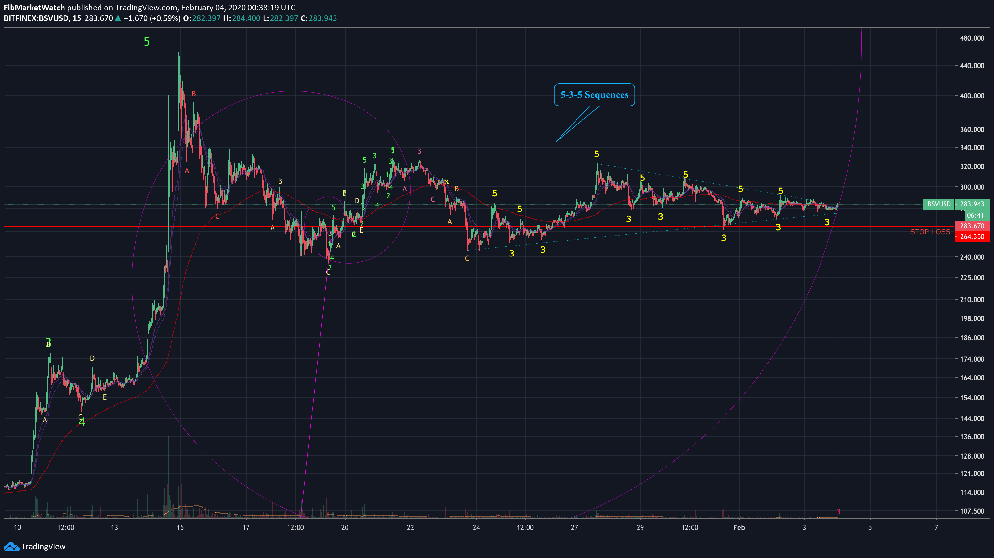Click the 114.000 price axis label
Image resolution: width=994 pixels, height=558 pixels.
tap(972, 492)
